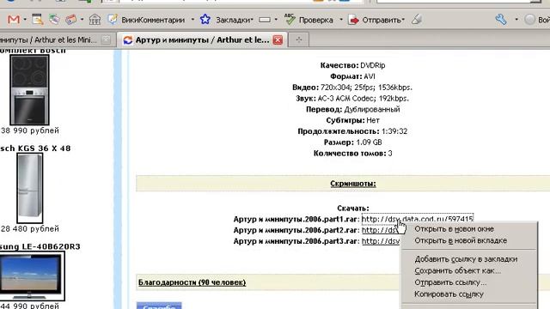The height and width of the screenshot is (309, 550).
Task: Open ВикиКомментарии toolbar button
Action: (x=146, y=20)
